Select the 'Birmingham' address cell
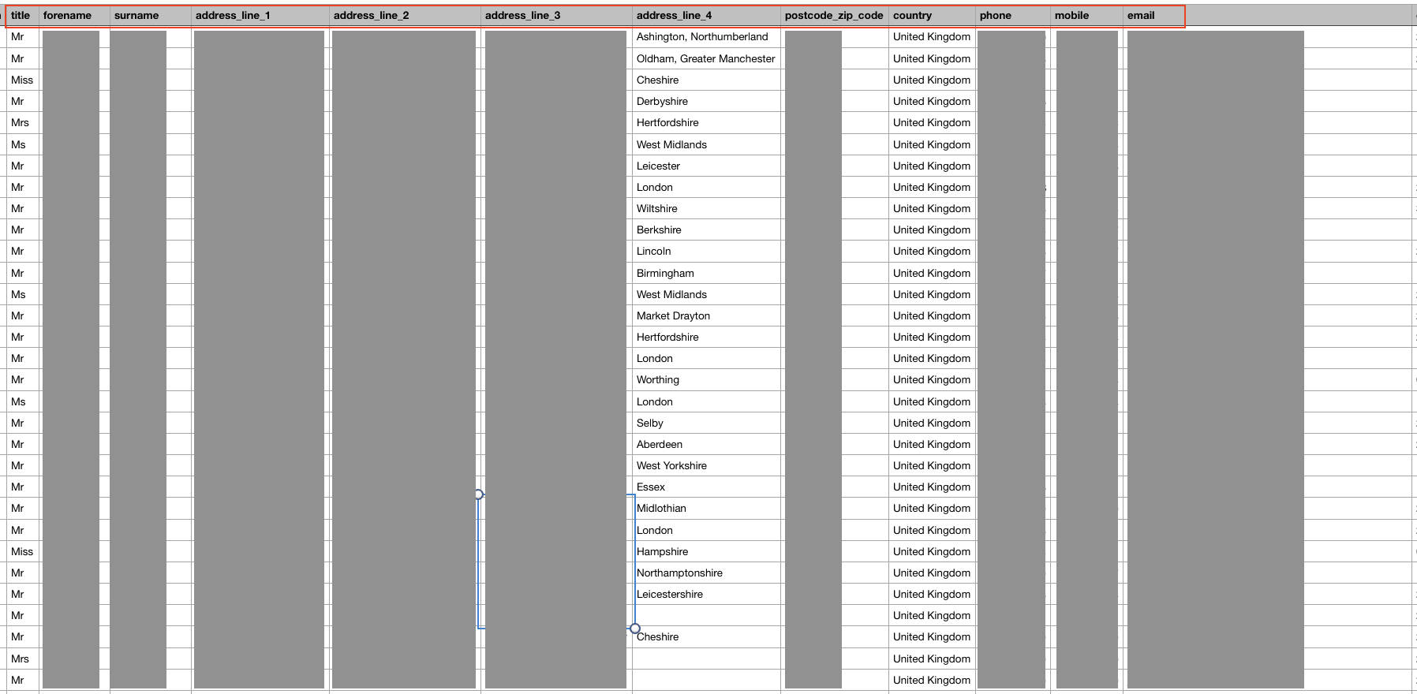This screenshot has width=1417, height=694. [707, 273]
